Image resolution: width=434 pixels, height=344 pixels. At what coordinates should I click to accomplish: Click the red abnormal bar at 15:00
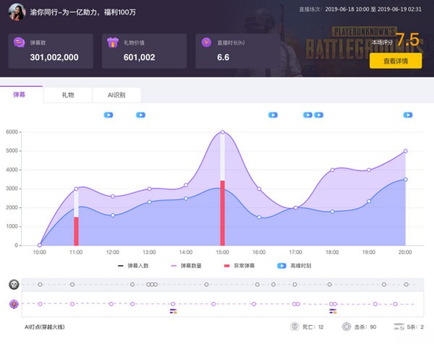point(222,213)
